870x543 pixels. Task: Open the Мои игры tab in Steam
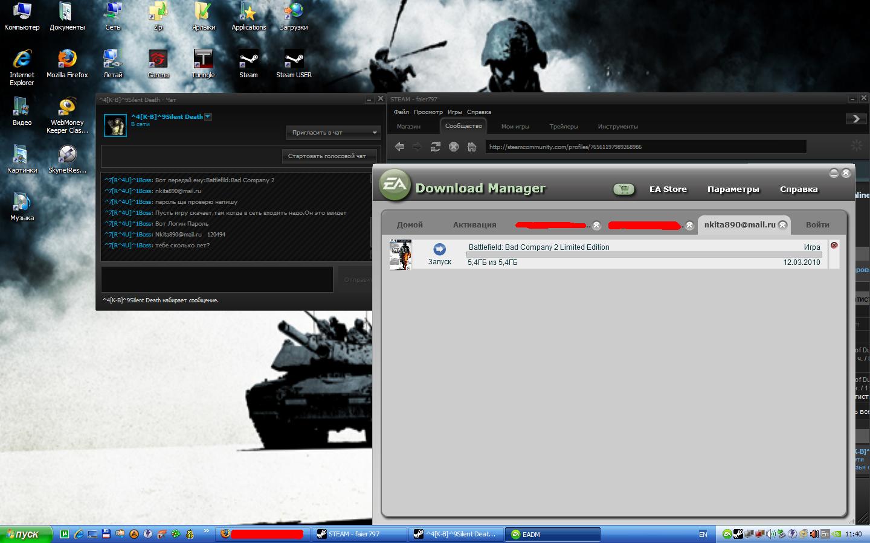coord(515,127)
